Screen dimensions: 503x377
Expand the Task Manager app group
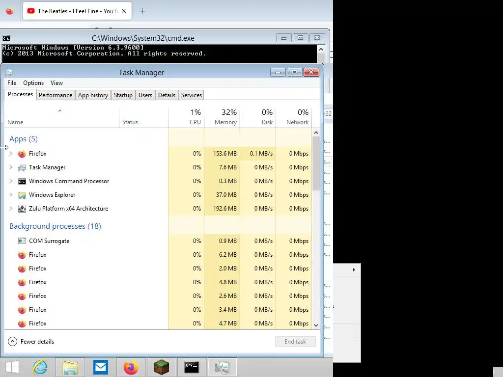coord(11,167)
